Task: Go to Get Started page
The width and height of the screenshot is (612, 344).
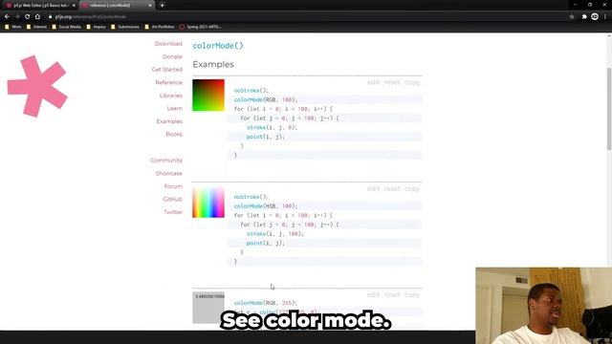Action: tap(167, 70)
